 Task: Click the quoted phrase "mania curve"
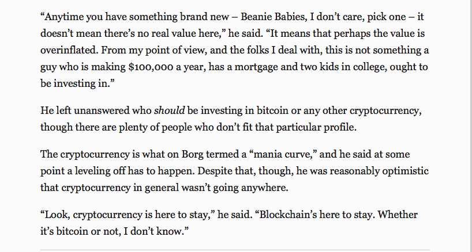click(x=284, y=155)
